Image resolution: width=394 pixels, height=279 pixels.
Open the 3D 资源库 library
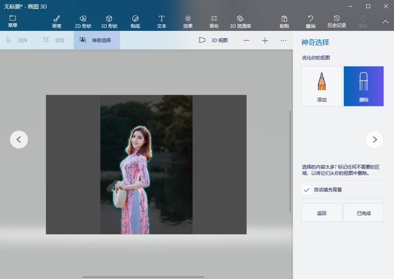click(241, 22)
